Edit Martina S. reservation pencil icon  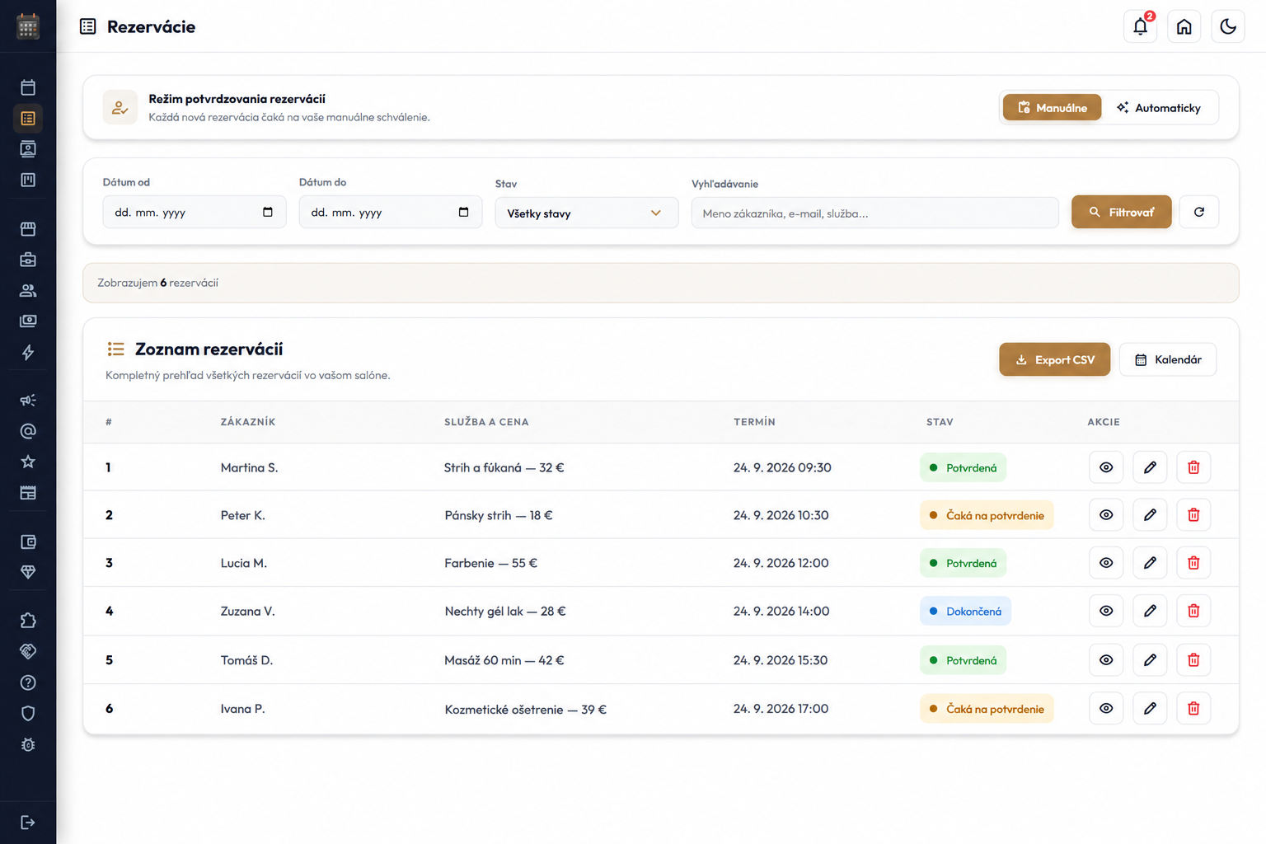coord(1150,467)
